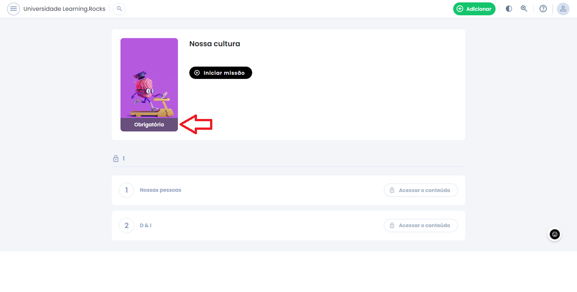Click the green Adicionar button
The width and height of the screenshot is (577, 292).
coord(474,9)
